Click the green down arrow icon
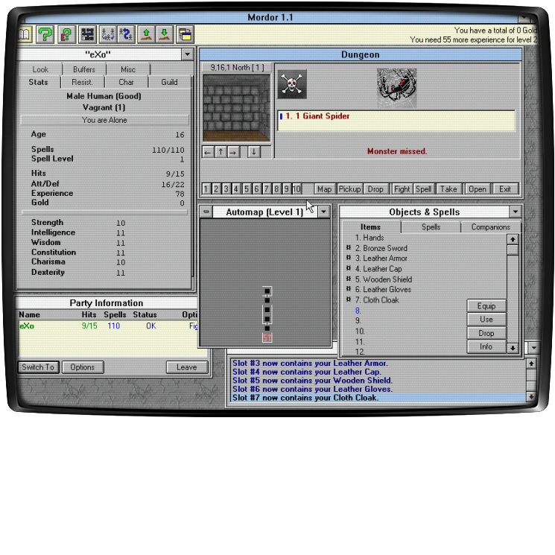 tap(164, 35)
